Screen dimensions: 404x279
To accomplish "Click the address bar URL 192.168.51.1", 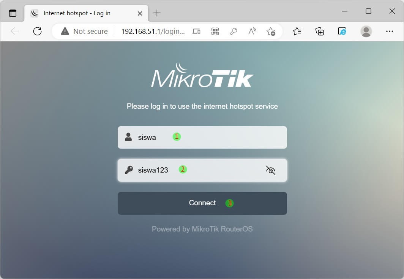I will [x=153, y=31].
